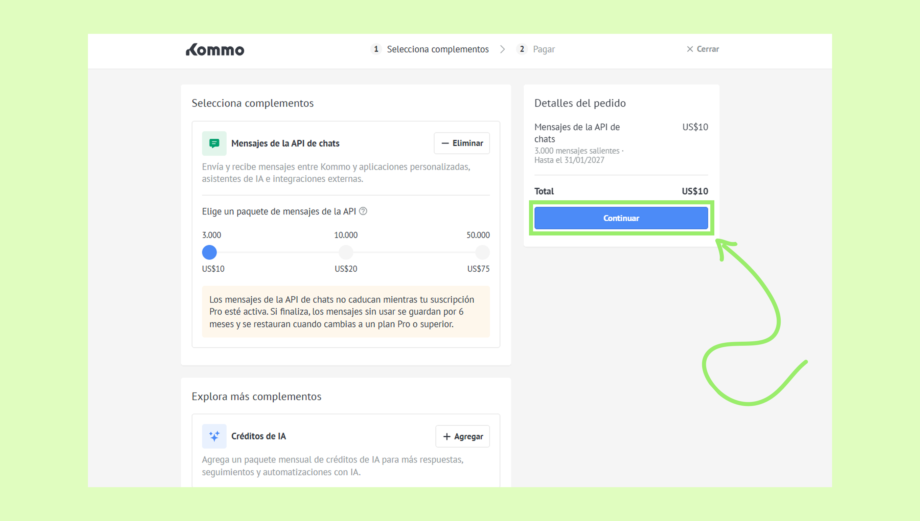Click the Mensajes de la API de chats title
The width and height of the screenshot is (920, 521).
coord(285,143)
